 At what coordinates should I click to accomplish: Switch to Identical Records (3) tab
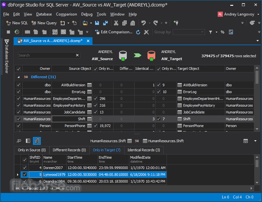coord(144,150)
